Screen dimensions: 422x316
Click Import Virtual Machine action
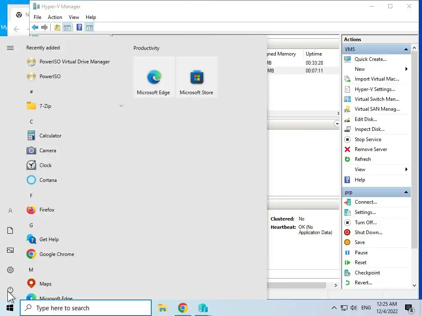(377, 79)
